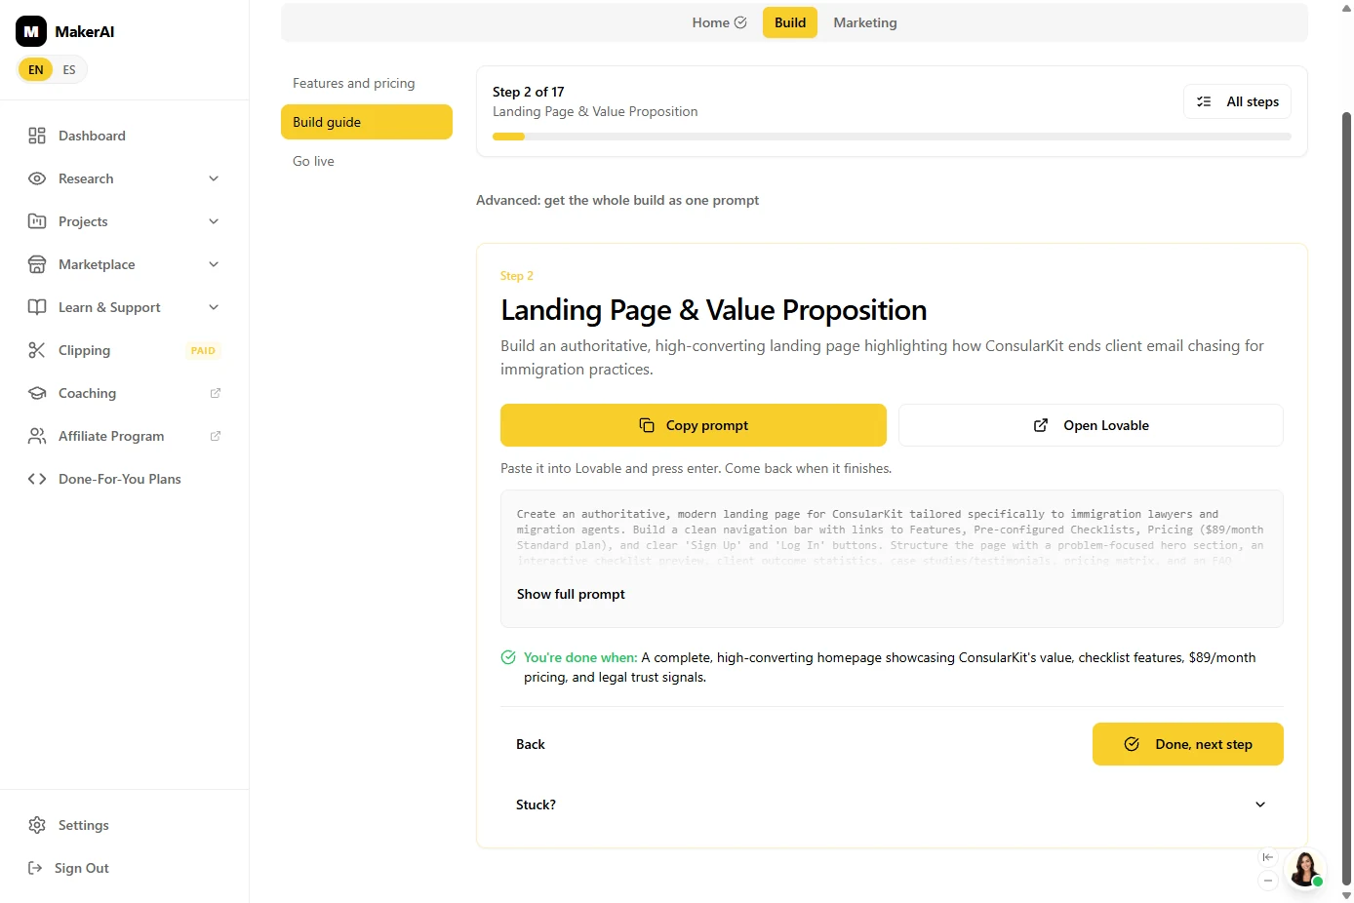
Task: Copy the landing page prompt
Action: pyautogui.click(x=694, y=425)
